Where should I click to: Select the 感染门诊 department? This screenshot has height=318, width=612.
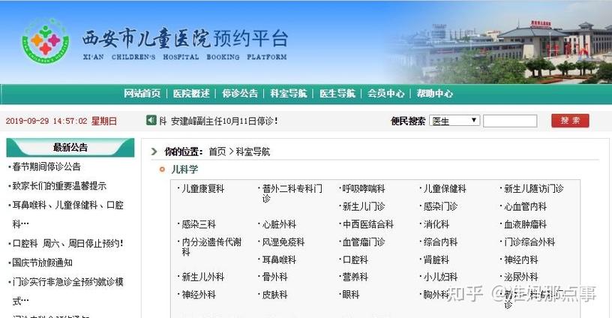[x=441, y=206]
